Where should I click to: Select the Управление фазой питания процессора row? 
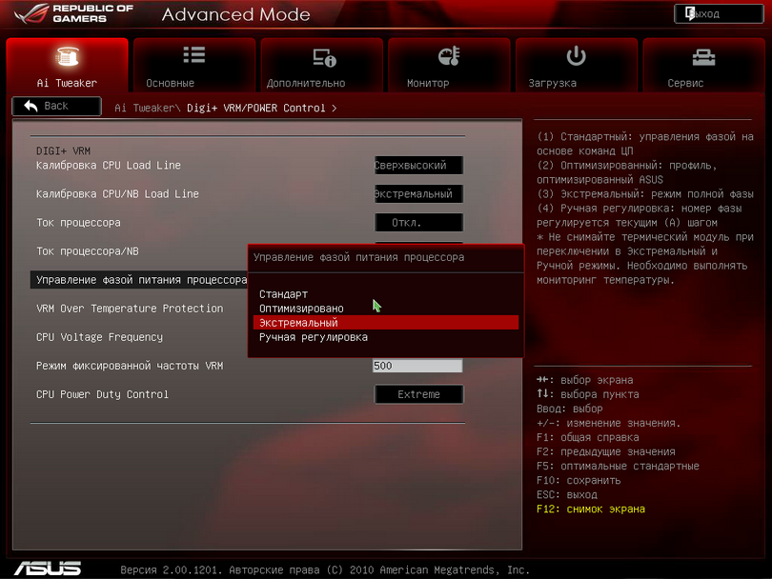(141, 280)
